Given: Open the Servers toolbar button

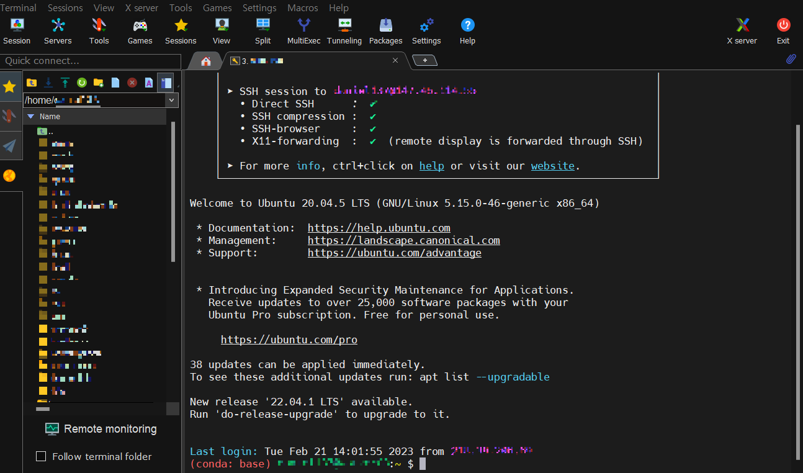Looking at the screenshot, I should [x=58, y=31].
